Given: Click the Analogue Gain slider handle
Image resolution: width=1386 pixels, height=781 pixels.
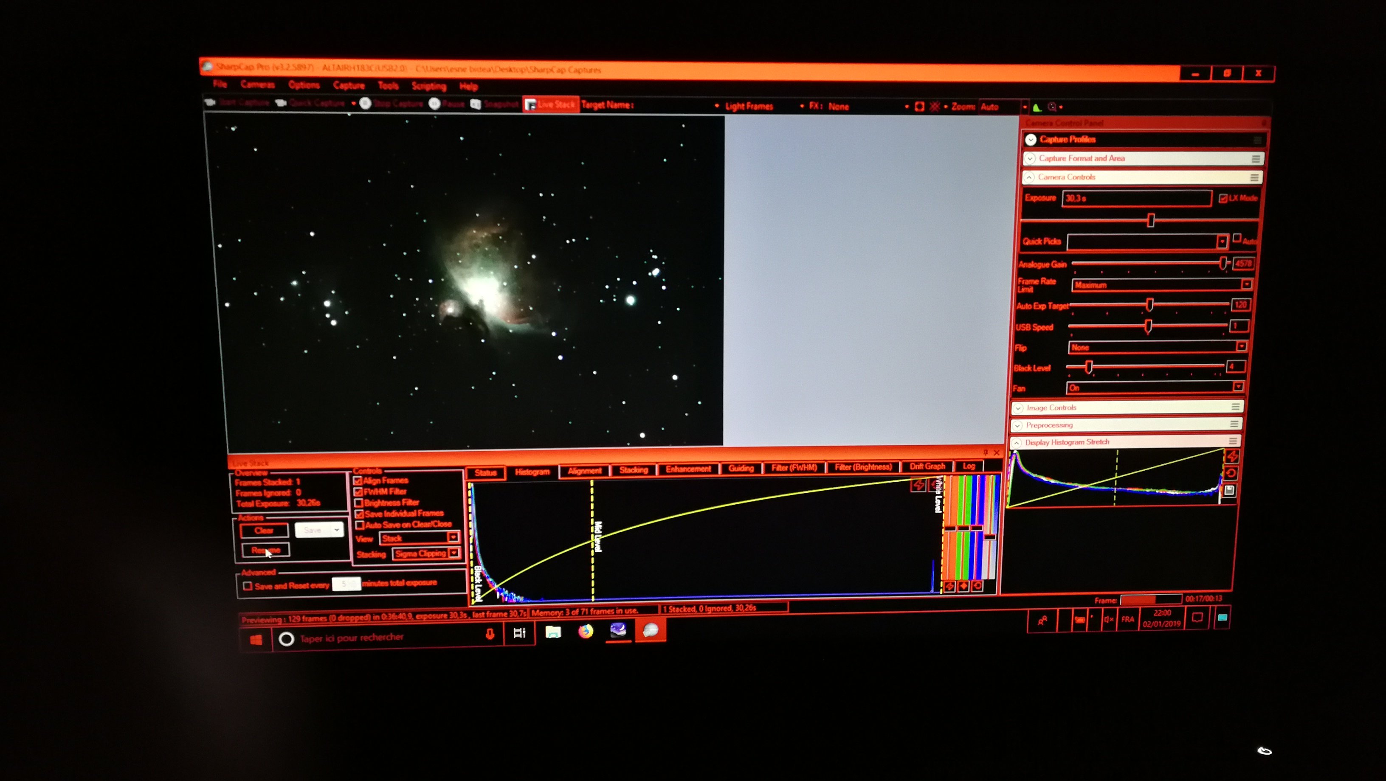Looking at the screenshot, I should tap(1223, 263).
